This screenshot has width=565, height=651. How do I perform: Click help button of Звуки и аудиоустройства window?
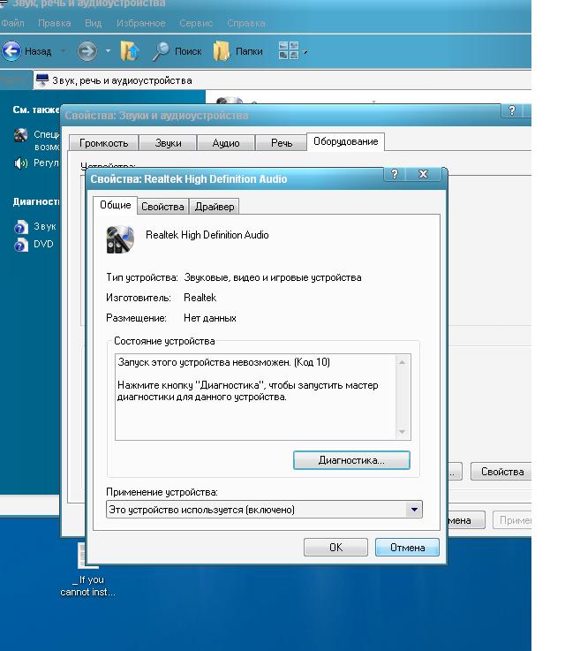click(512, 110)
